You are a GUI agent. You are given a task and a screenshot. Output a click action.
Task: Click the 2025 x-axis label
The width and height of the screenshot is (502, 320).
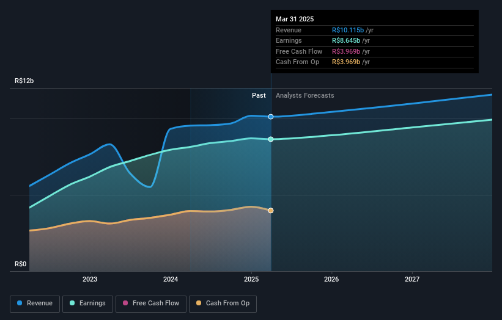coord(251,279)
